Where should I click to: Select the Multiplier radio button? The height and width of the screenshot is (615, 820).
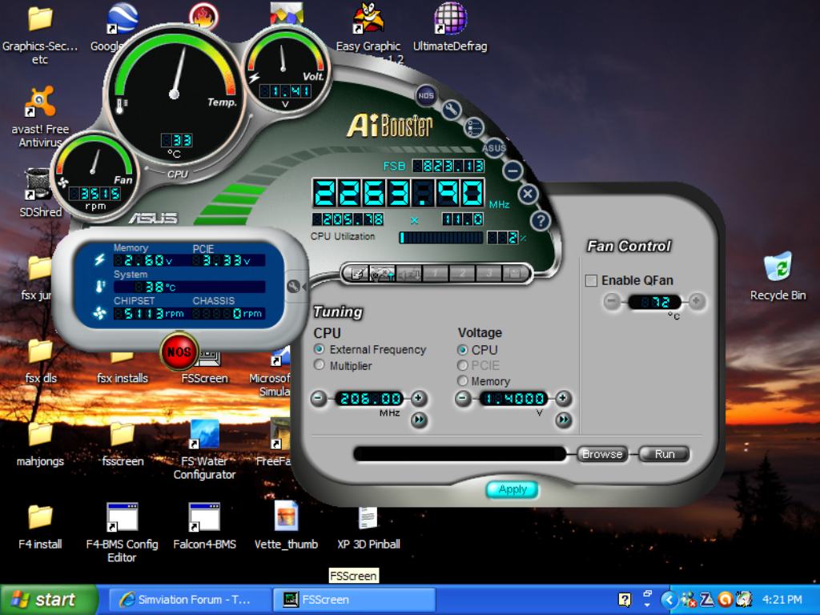(x=320, y=365)
